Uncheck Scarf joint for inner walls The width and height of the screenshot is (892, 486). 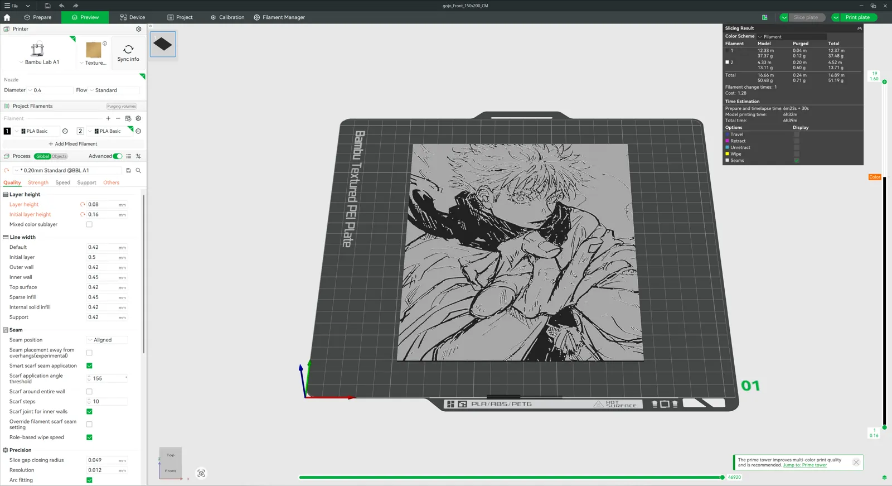(89, 411)
